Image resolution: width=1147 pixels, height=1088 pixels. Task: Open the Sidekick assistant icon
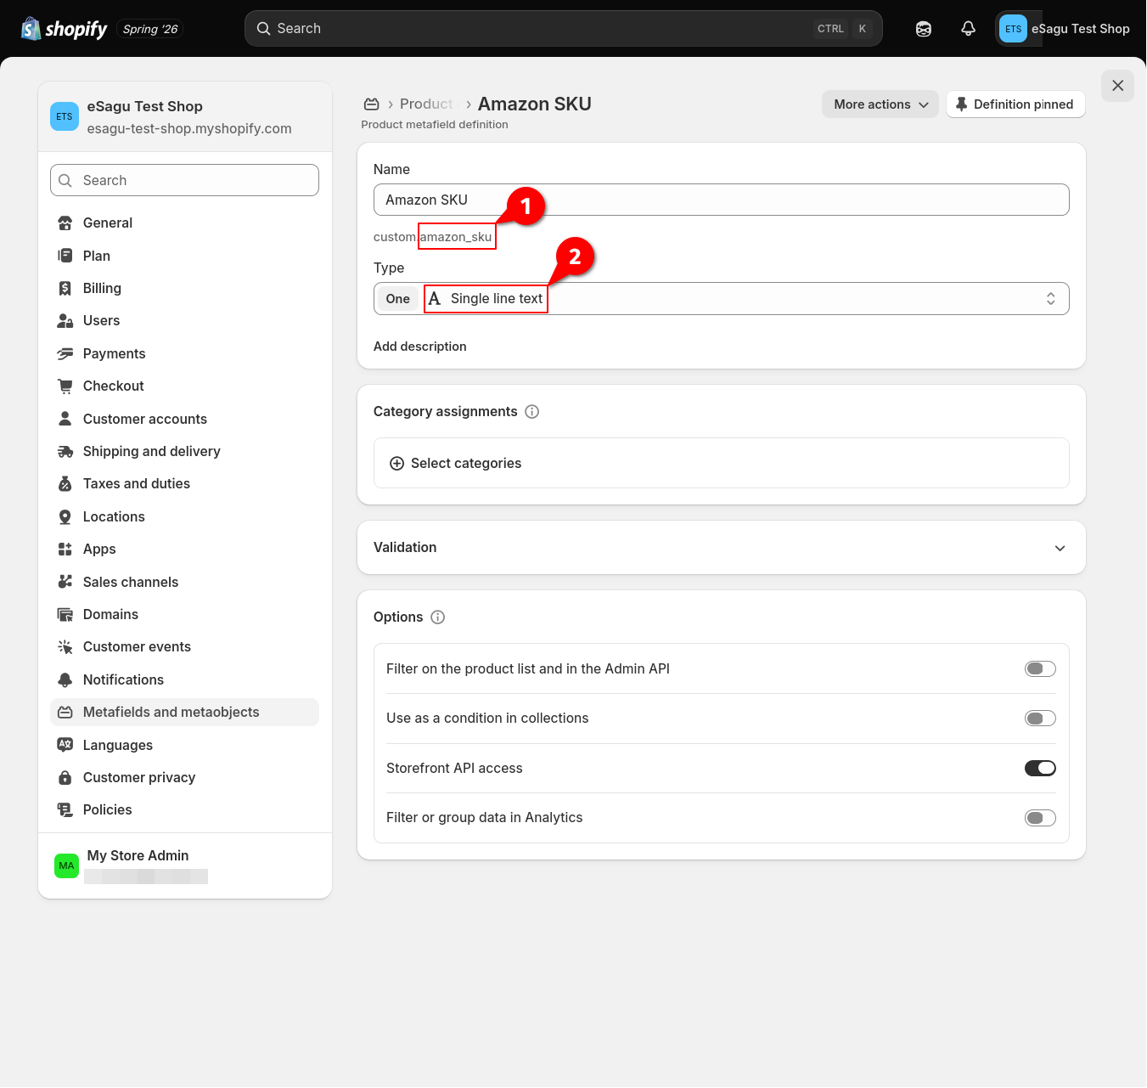(924, 29)
